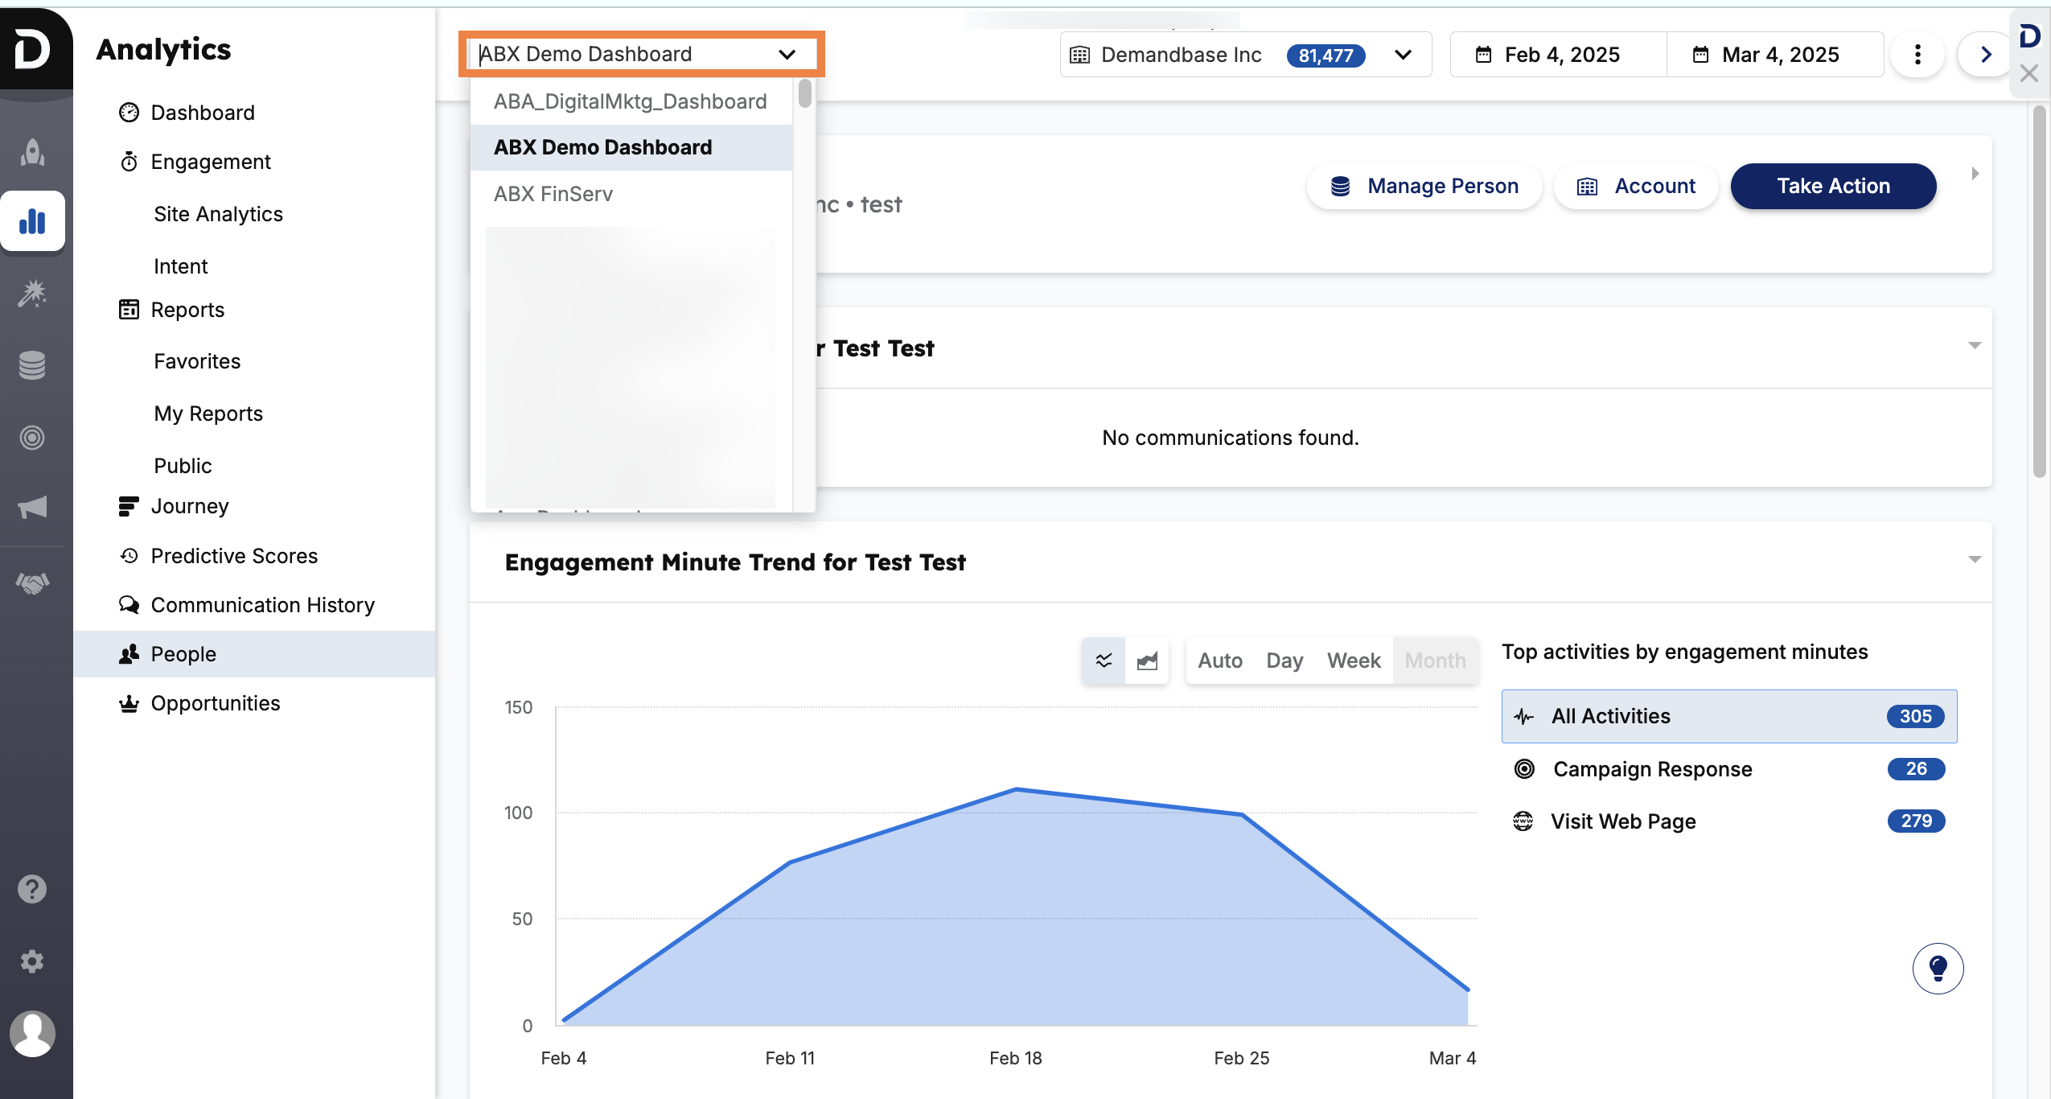2051x1099 pixels.
Task: Close the side panel with X icon
Action: point(2028,73)
